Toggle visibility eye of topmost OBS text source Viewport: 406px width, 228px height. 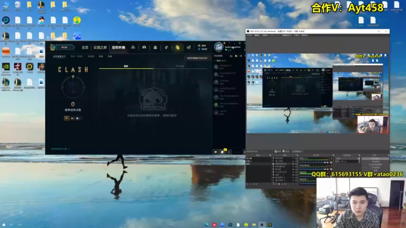click(293, 159)
